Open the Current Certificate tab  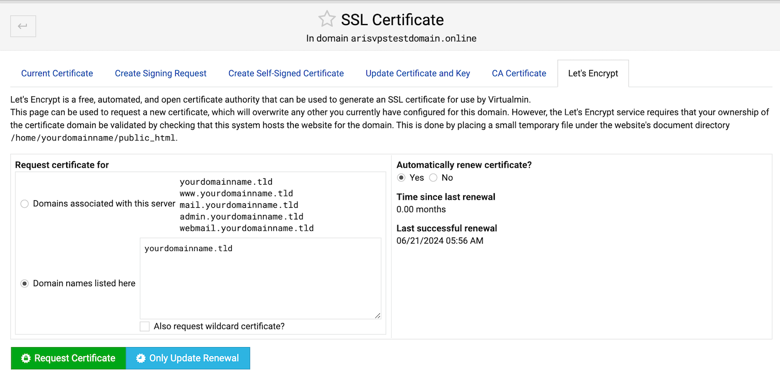57,74
